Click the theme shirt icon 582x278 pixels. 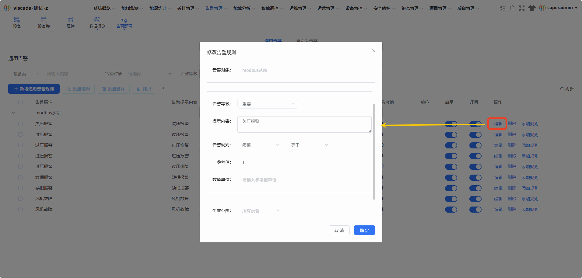click(x=531, y=8)
